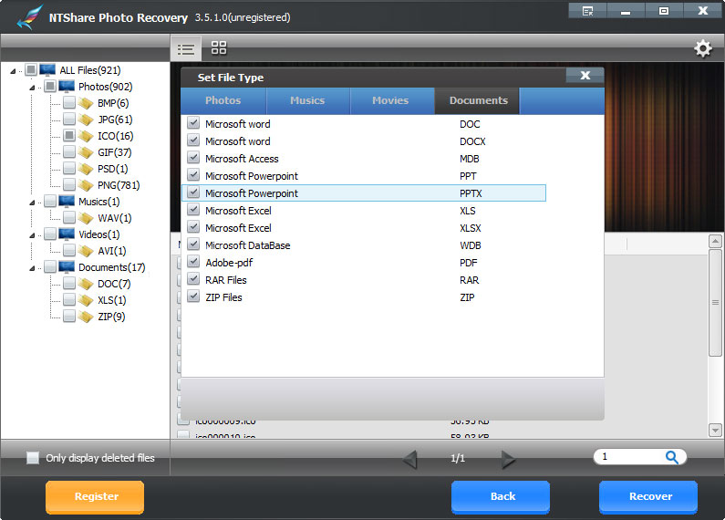Screen dimensions: 725x520
Task: Collapse the ALL Files tree node
Action: [13, 71]
